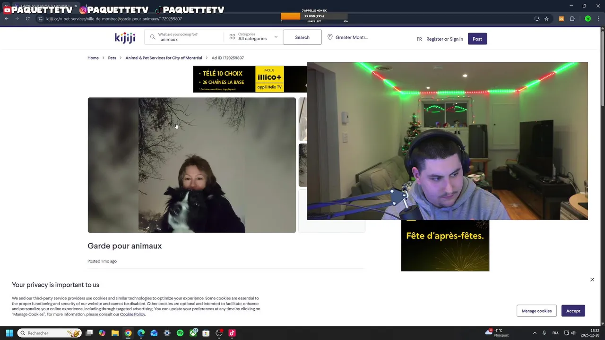Click the Fête d'après-fêtes advertisement
The width and height of the screenshot is (605, 340).
[x=445, y=246]
